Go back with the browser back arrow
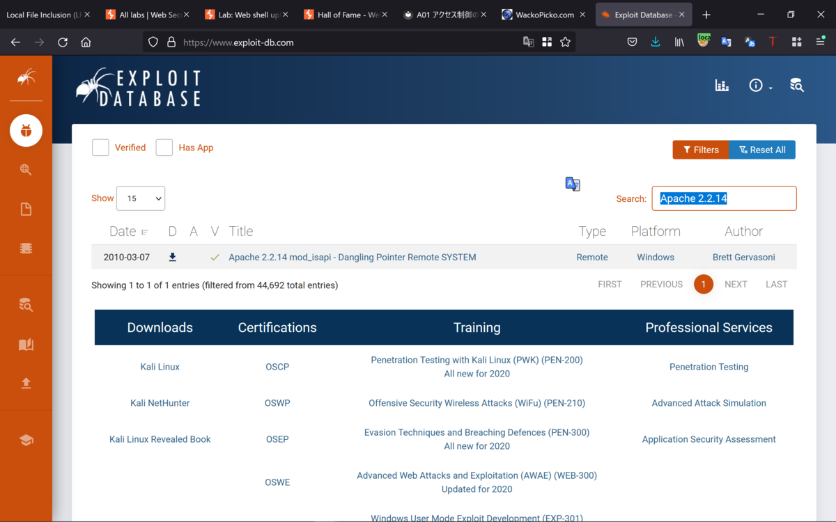This screenshot has width=836, height=522. pyautogui.click(x=15, y=42)
